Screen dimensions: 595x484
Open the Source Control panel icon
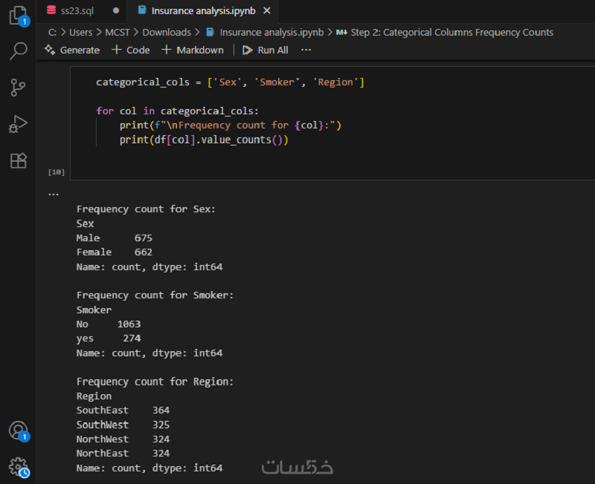(18, 88)
